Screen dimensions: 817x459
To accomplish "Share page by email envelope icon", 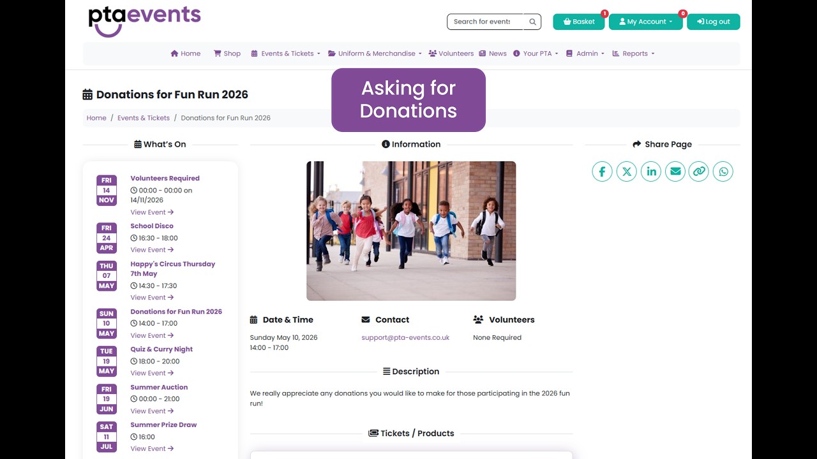I will point(675,171).
